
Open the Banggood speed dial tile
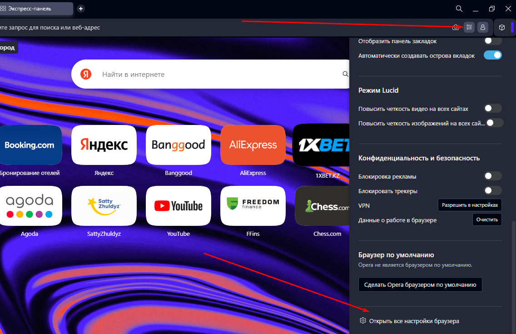(x=179, y=145)
